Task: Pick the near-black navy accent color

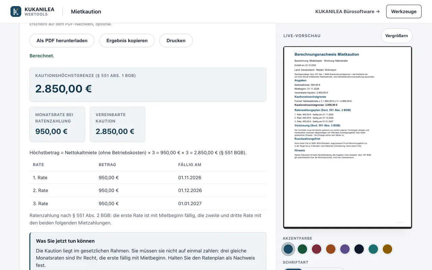Action: pos(359,249)
